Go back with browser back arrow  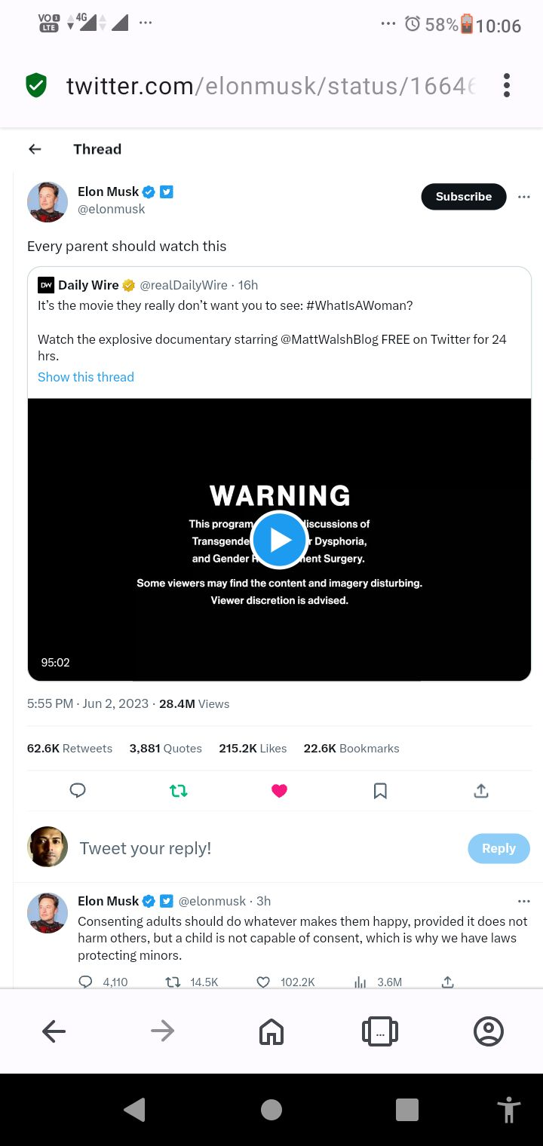pyautogui.click(x=54, y=1031)
